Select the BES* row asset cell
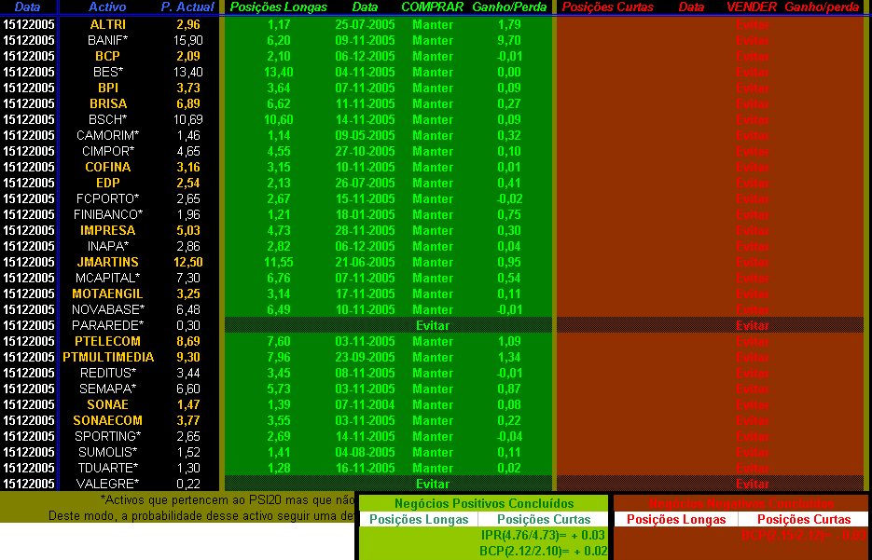This screenshot has height=560, width=872. (x=107, y=73)
